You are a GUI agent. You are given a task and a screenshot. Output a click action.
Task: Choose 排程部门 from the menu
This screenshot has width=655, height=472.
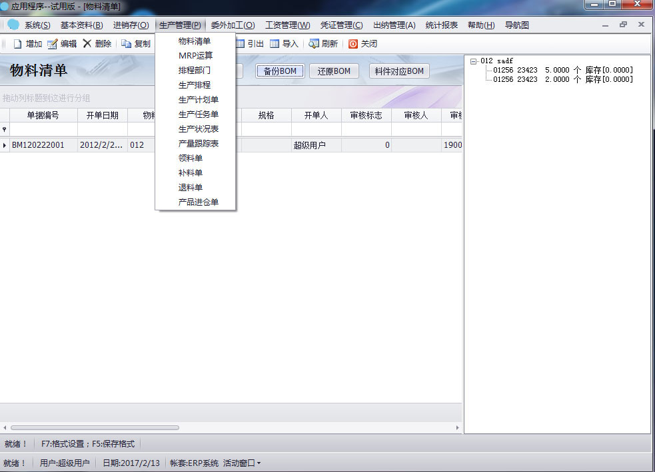[x=195, y=70]
